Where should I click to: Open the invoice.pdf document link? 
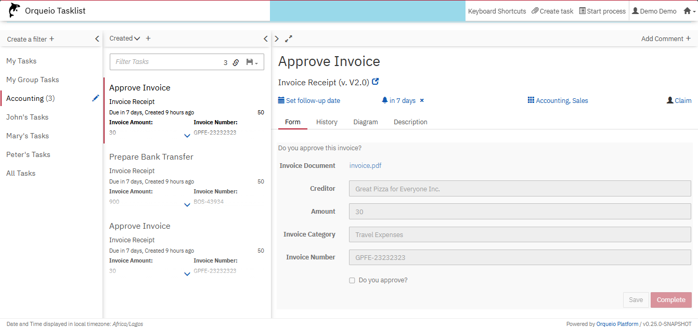pyautogui.click(x=365, y=166)
